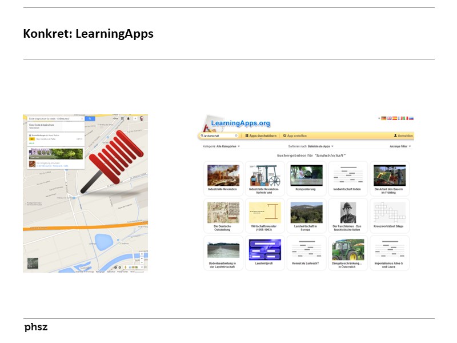Screen dimensions: 457x343
Task: Clear the landwirtschaft search with the X icon
Action: pos(235,134)
